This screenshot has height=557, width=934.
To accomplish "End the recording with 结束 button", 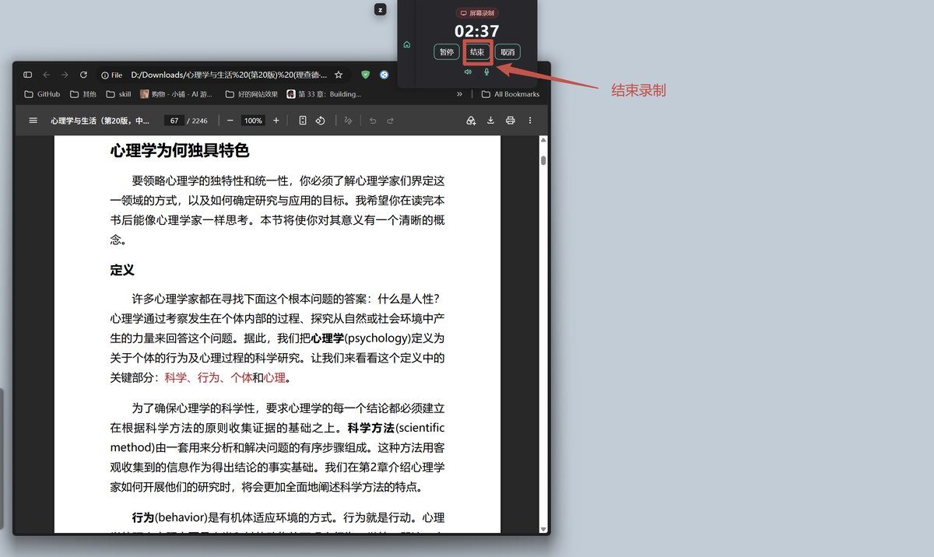I will point(477,52).
